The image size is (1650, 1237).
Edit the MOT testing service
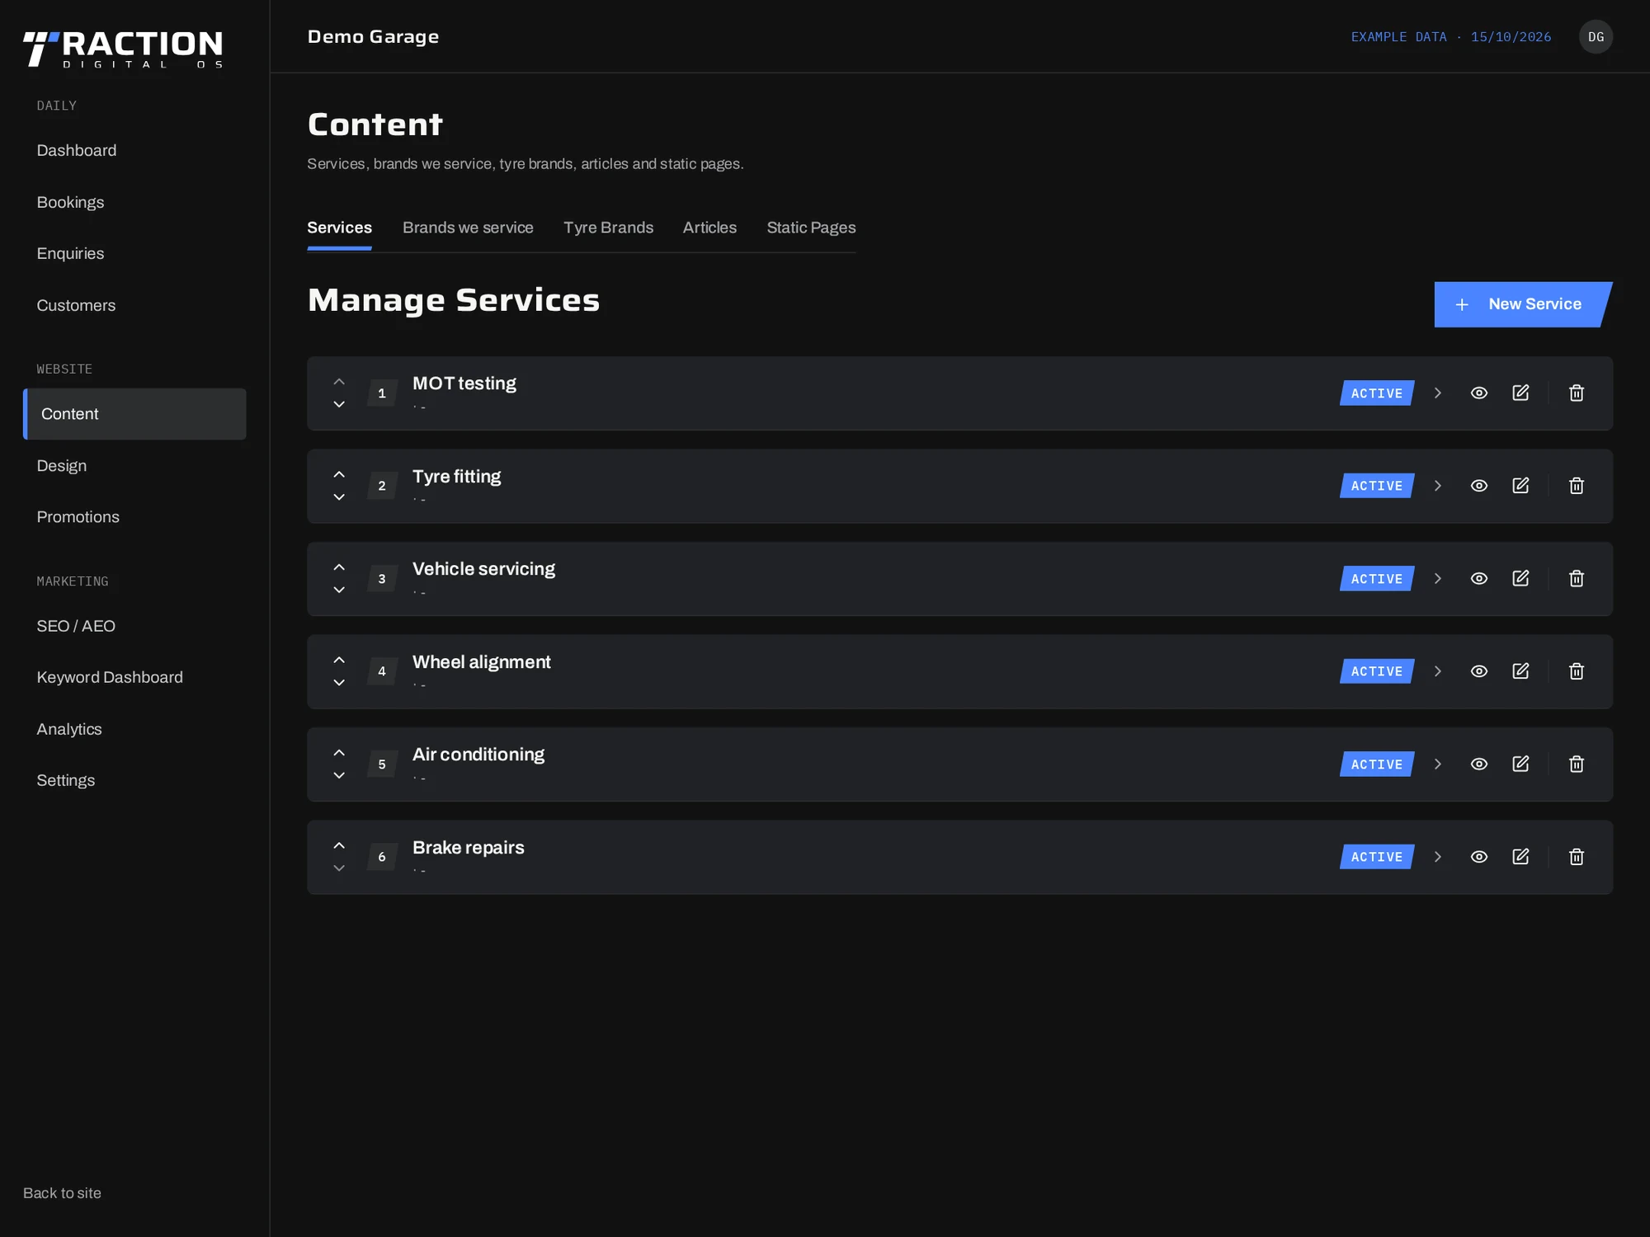coord(1520,393)
